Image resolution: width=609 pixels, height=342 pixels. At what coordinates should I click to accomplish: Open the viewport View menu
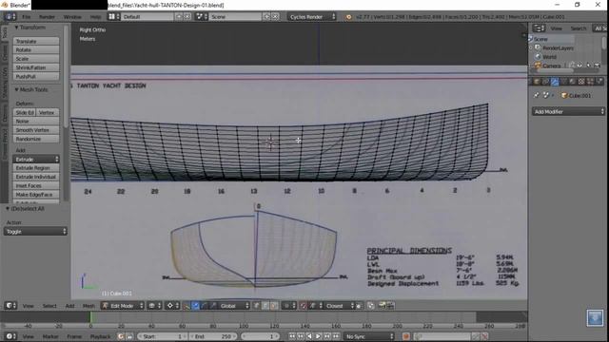(28, 306)
